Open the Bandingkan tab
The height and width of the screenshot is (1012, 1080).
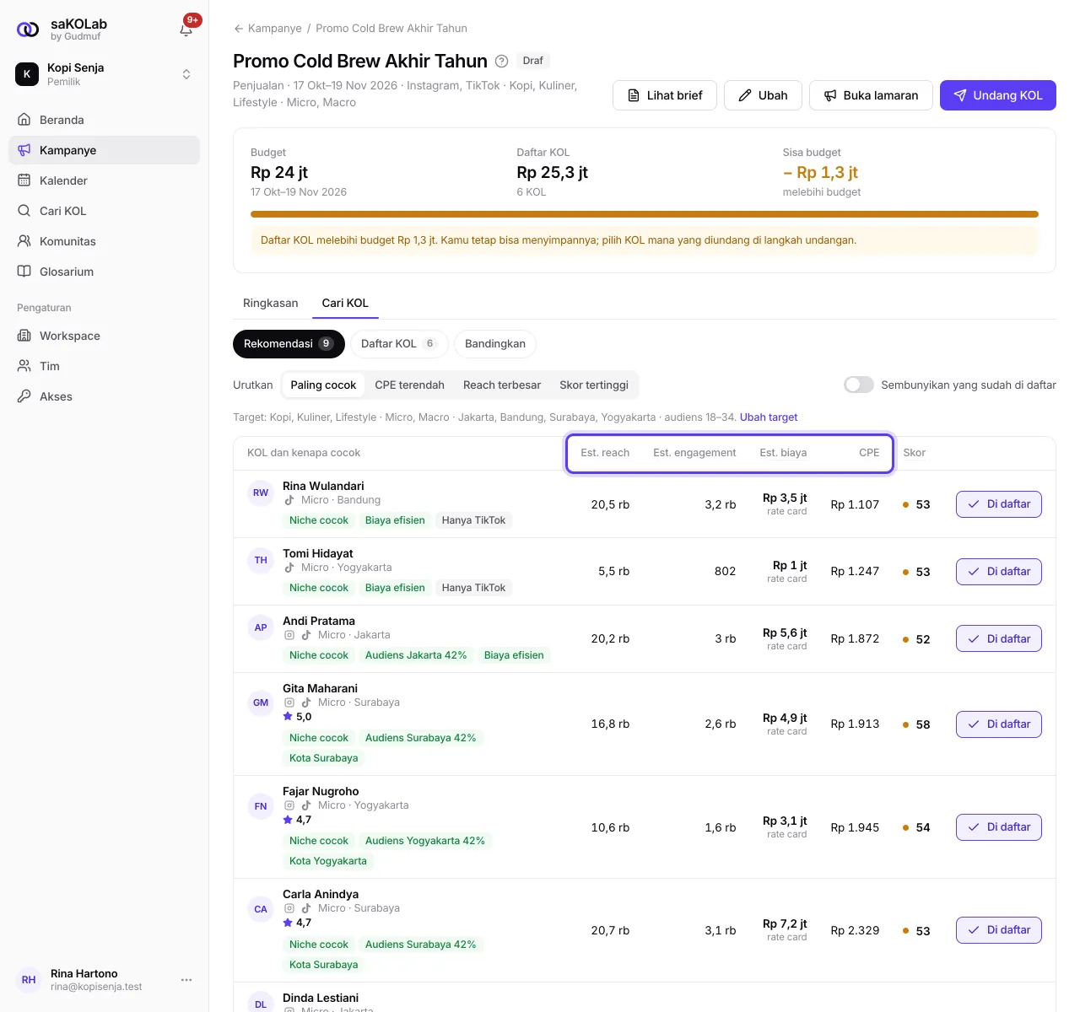495,344
